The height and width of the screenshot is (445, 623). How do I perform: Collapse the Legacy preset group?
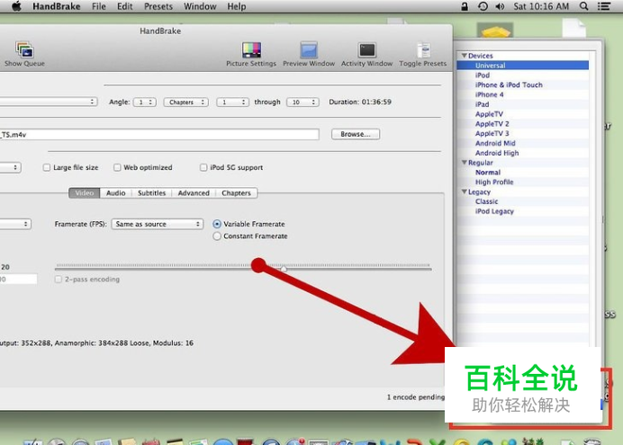click(464, 192)
